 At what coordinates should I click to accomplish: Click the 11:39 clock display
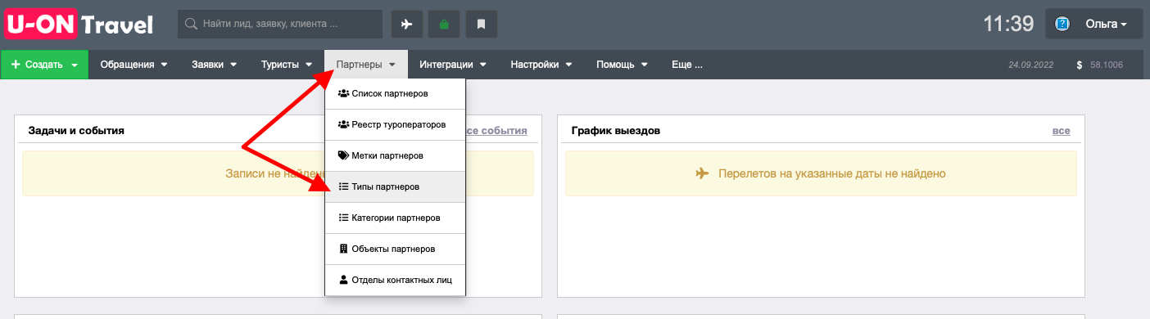(x=1008, y=25)
